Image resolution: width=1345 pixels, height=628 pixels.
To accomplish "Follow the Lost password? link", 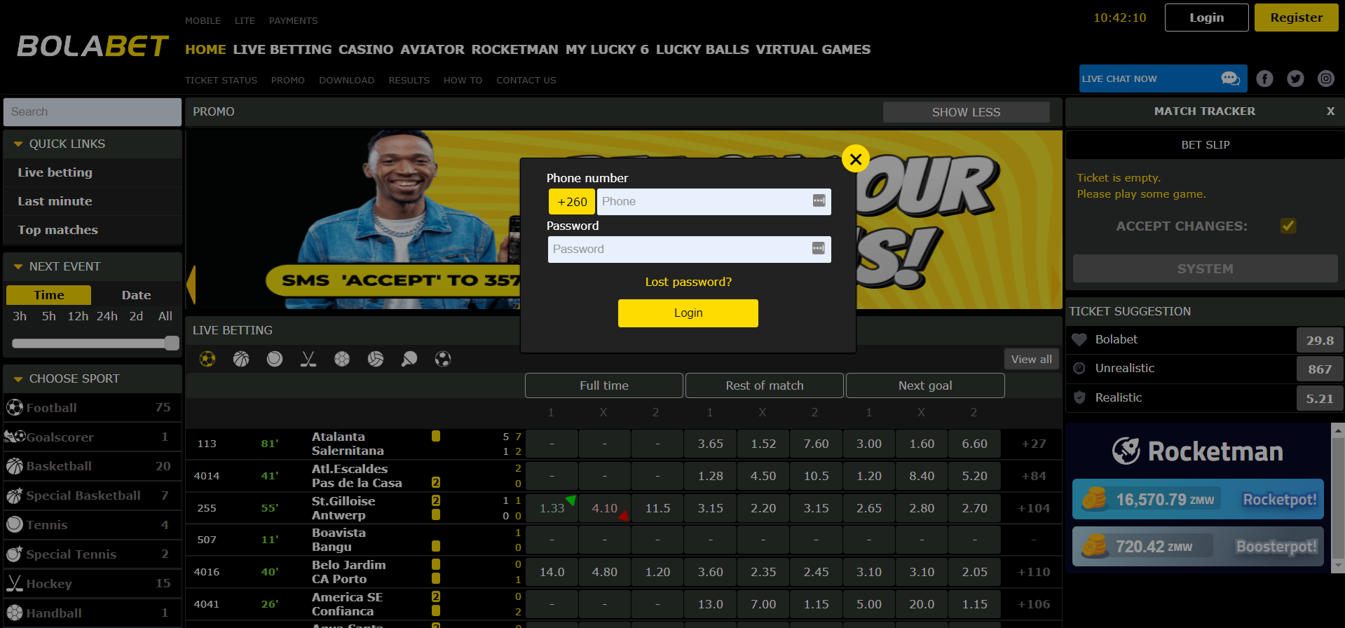I will (688, 282).
